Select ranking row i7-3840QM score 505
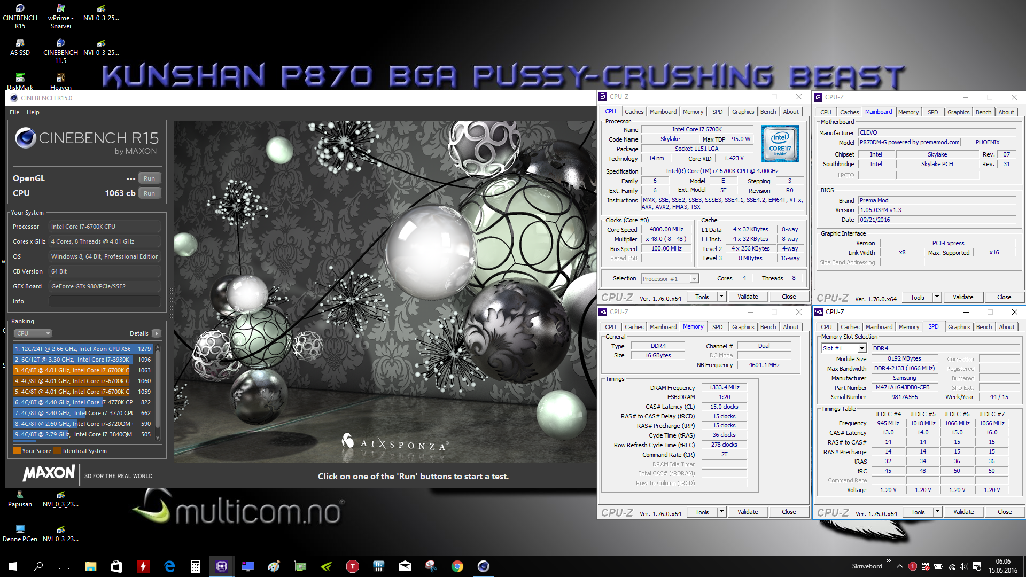The image size is (1026, 577). (x=83, y=434)
